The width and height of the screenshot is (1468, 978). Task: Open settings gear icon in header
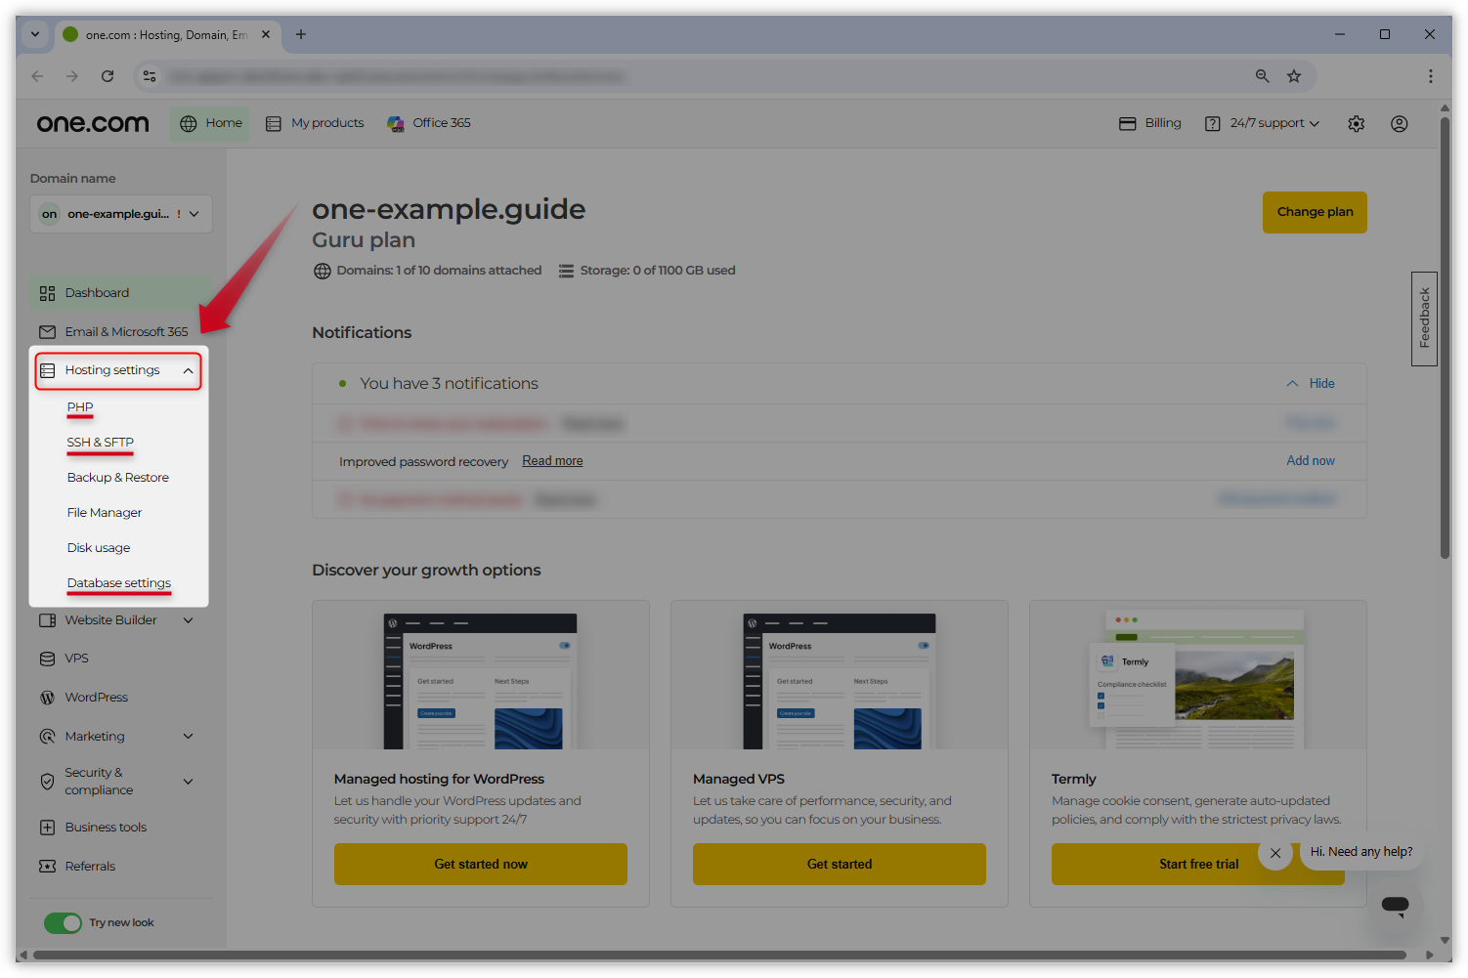pos(1356,124)
